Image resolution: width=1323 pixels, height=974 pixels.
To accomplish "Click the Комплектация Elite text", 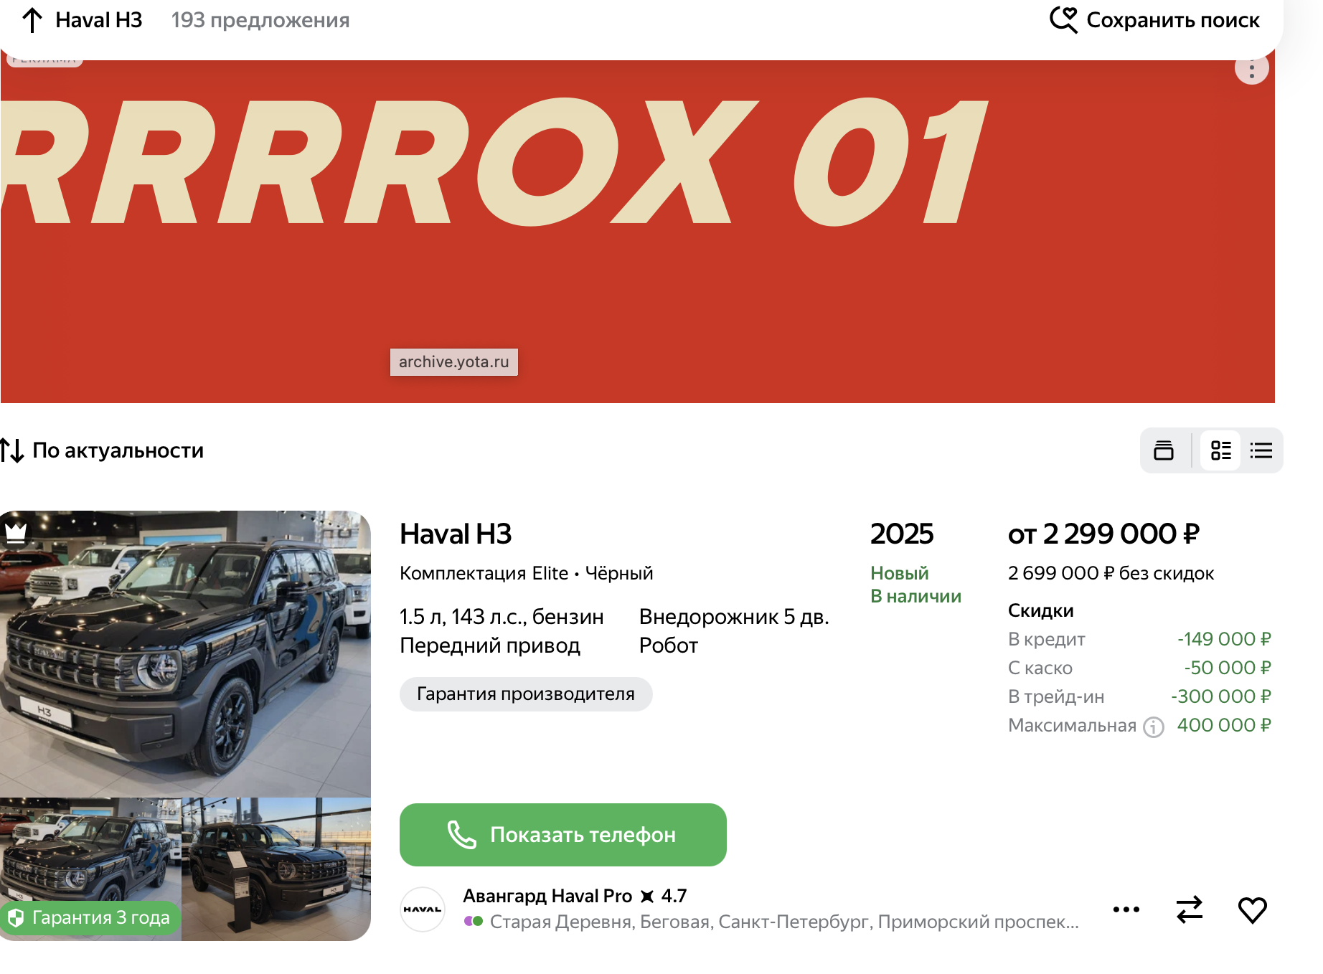I will coord(484,573).
